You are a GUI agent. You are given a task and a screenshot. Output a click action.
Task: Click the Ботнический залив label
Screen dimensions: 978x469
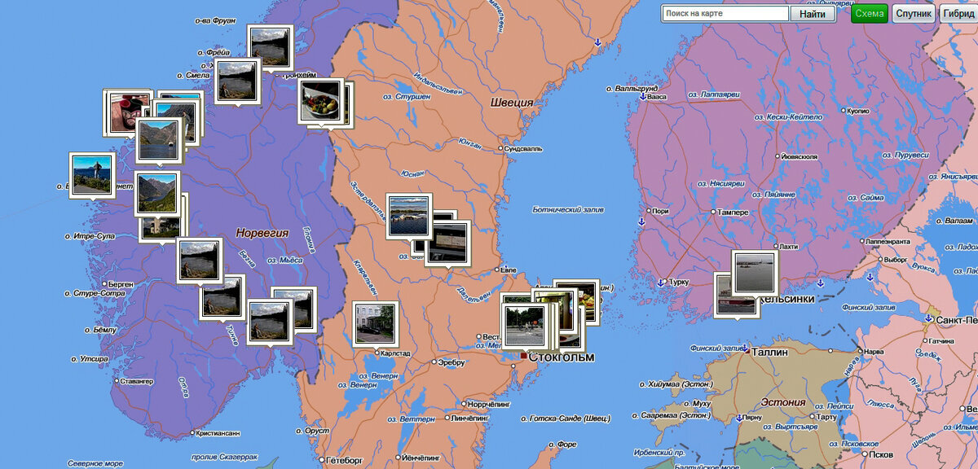[x=569, y=210]
